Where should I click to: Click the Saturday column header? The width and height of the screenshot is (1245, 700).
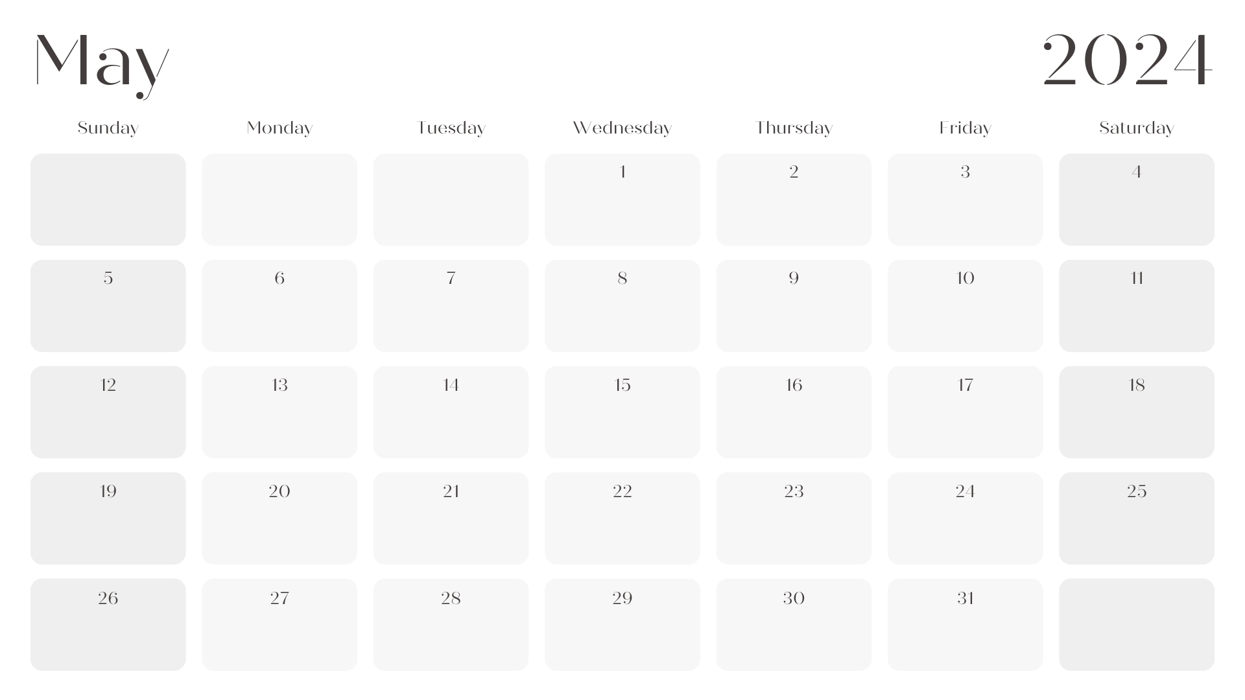point(1137,128)
